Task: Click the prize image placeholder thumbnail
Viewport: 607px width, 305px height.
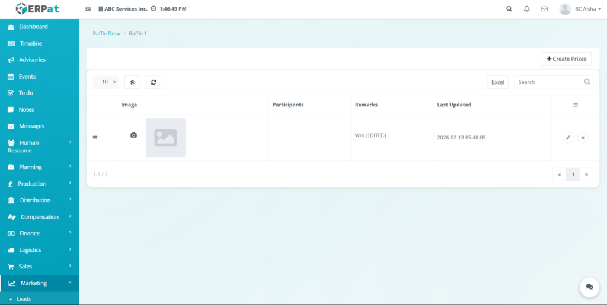Action: pyautogui.click(x=165, y=138)
